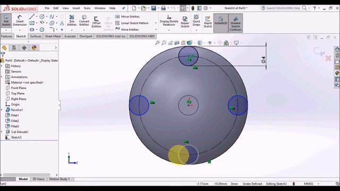Select the Corner Rectangle tool
The height and width of the screenshot is (191, 340).
click(x=32, y=23)
